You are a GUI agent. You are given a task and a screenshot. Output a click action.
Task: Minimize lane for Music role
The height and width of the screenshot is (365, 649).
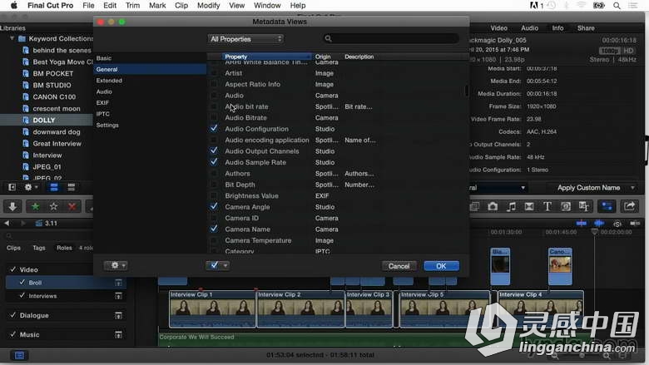pos(118,334)
